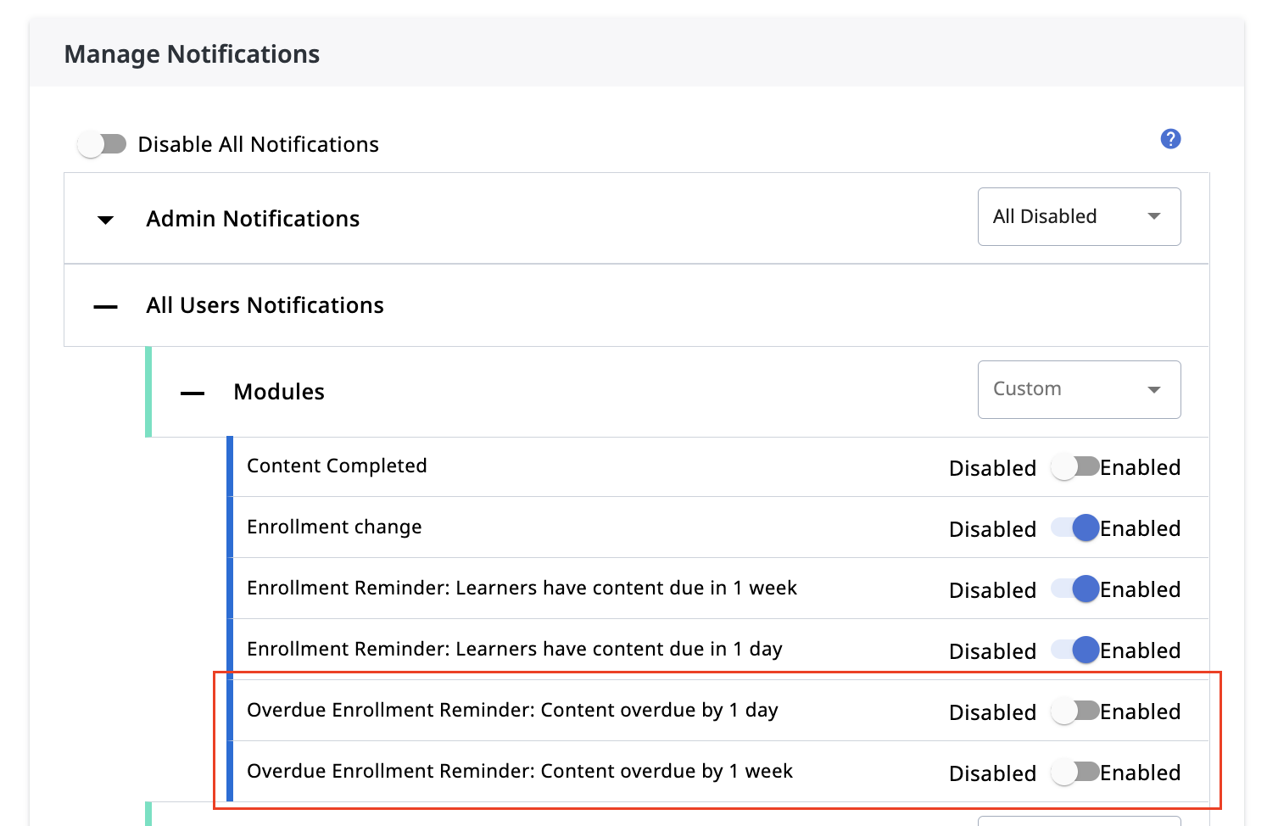The height and width of the screenshot is (826, 1267).
Task: Enable Content Completed notification toggle
Action: [1075, 467]
